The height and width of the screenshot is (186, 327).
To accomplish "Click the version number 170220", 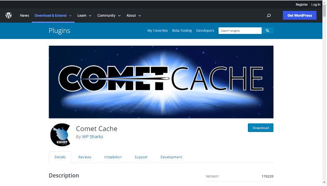I will 268,176.
